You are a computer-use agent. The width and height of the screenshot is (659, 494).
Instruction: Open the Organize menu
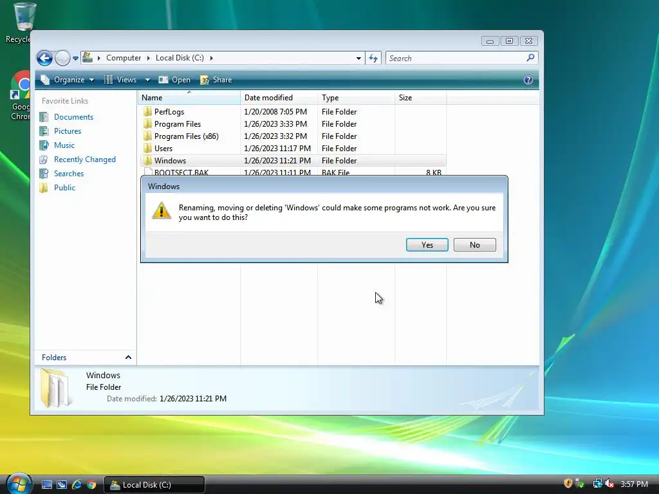67,80
